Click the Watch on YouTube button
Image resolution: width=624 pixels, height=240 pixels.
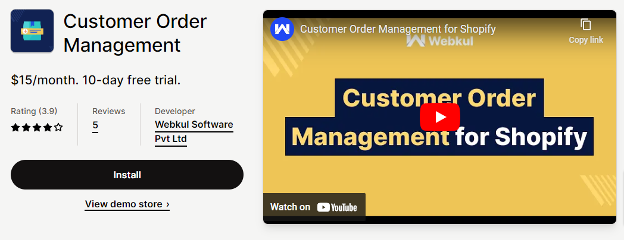(x=314, y=207)
